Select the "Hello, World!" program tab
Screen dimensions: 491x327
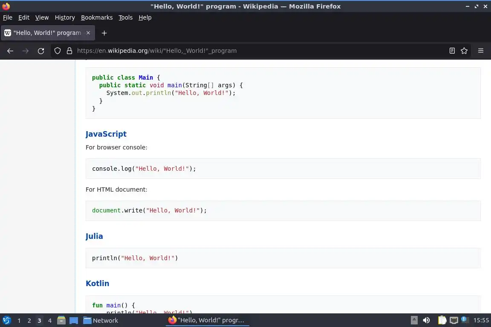48,33
